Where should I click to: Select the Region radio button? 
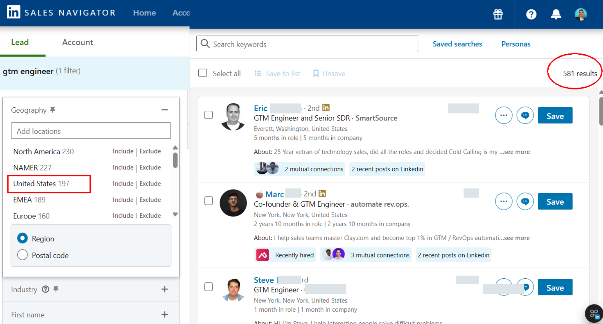[22, 238]
